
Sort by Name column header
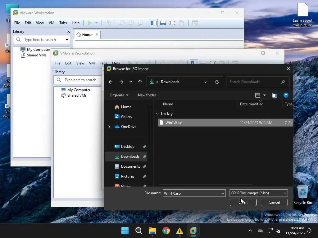click(168, 104)
